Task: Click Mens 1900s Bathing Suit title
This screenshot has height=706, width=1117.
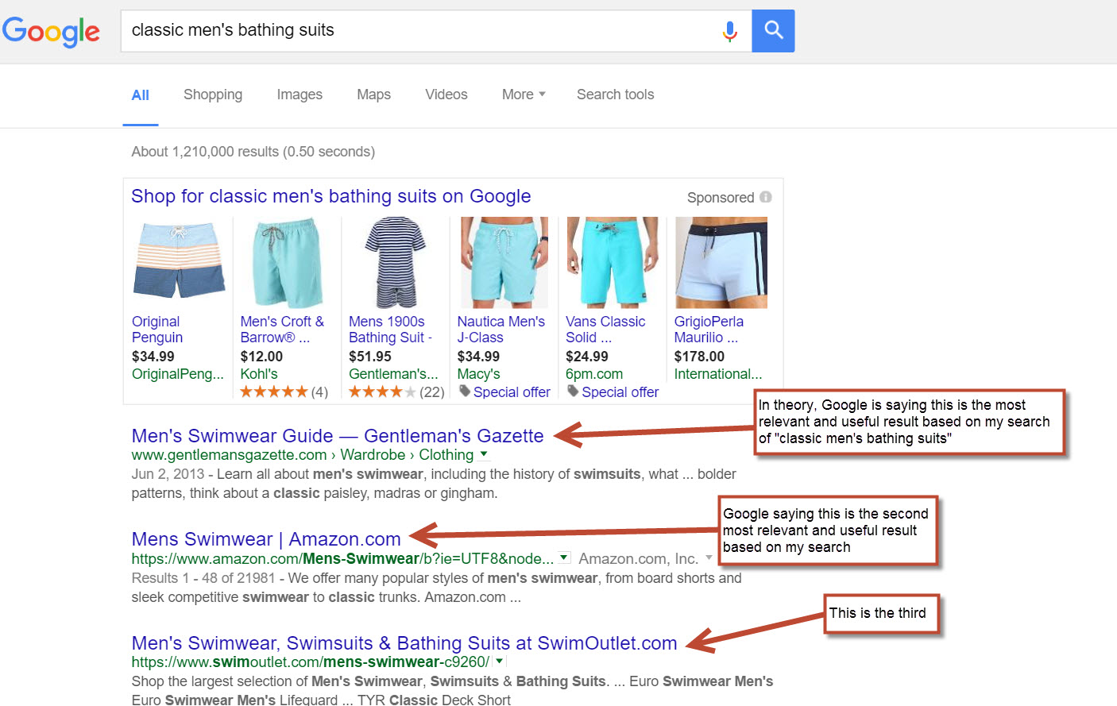Action: (x=390, y=330)
